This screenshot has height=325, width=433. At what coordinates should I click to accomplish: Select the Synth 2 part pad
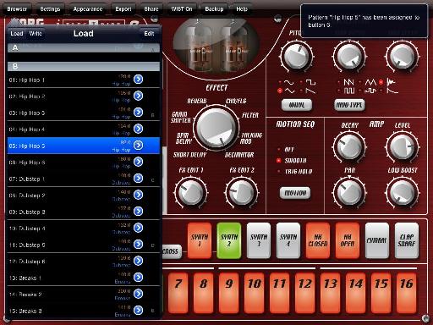pos(229,240)
